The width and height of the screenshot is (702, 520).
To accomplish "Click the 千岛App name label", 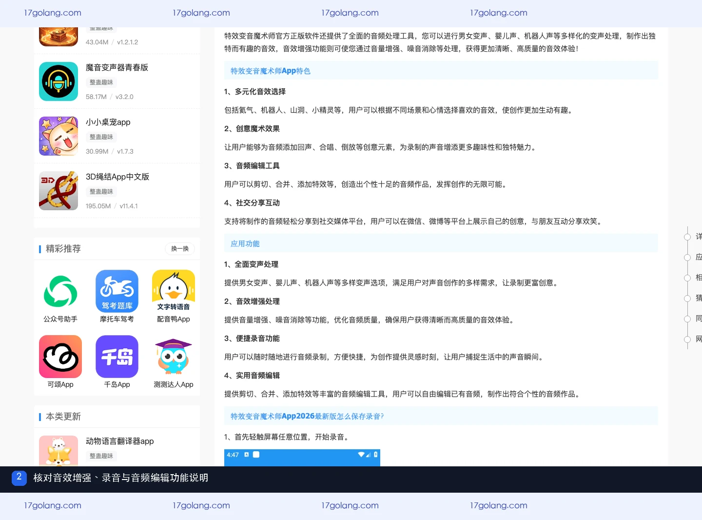I will pyautogui.click(x=117, y=384).
